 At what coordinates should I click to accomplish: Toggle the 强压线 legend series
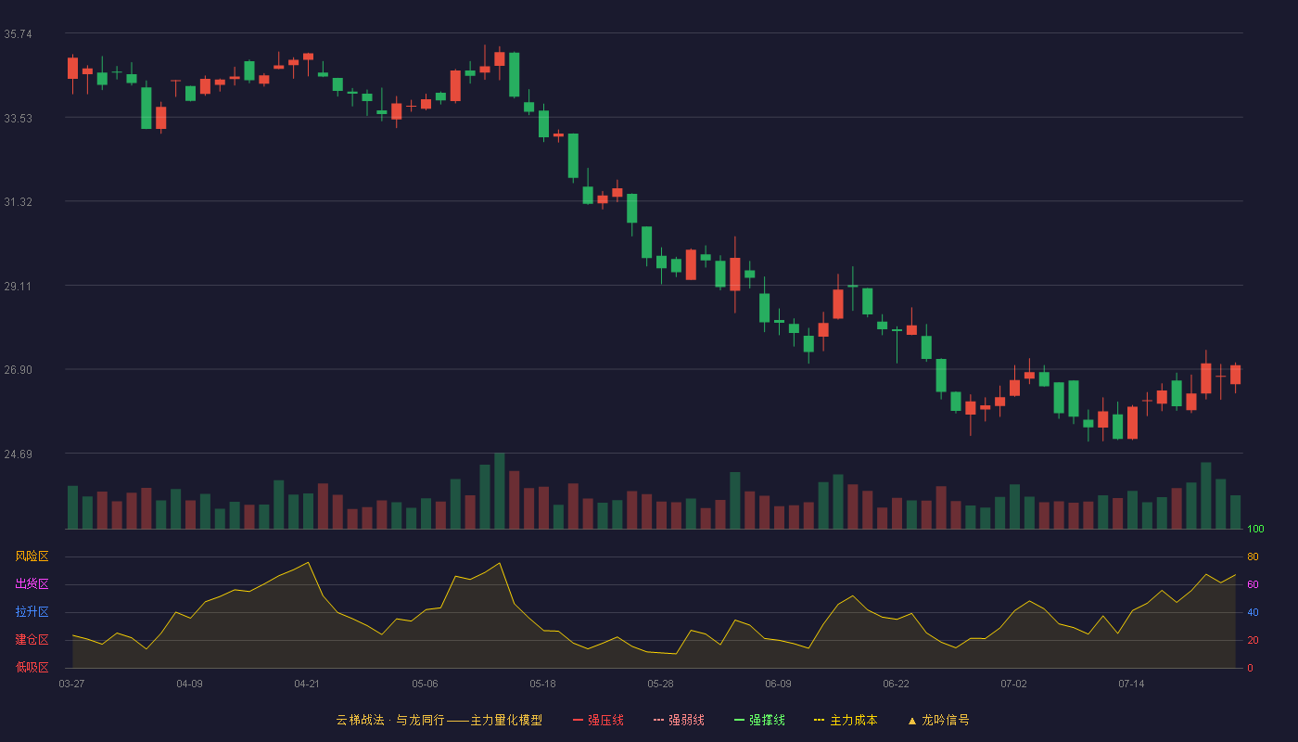(x=598, y=720)
